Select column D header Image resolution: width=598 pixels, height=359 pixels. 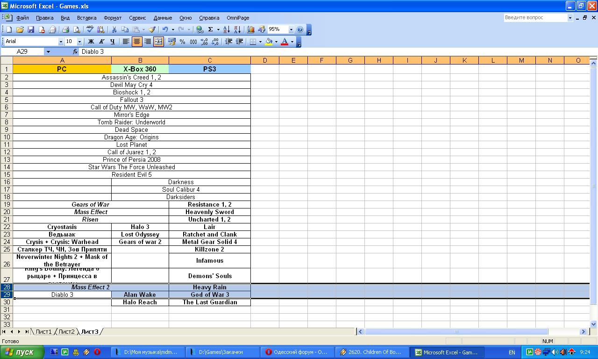point(265,60)
